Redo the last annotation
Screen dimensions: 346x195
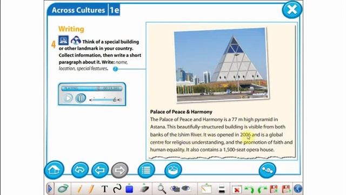pyautogui.click(x=262, y=190)
